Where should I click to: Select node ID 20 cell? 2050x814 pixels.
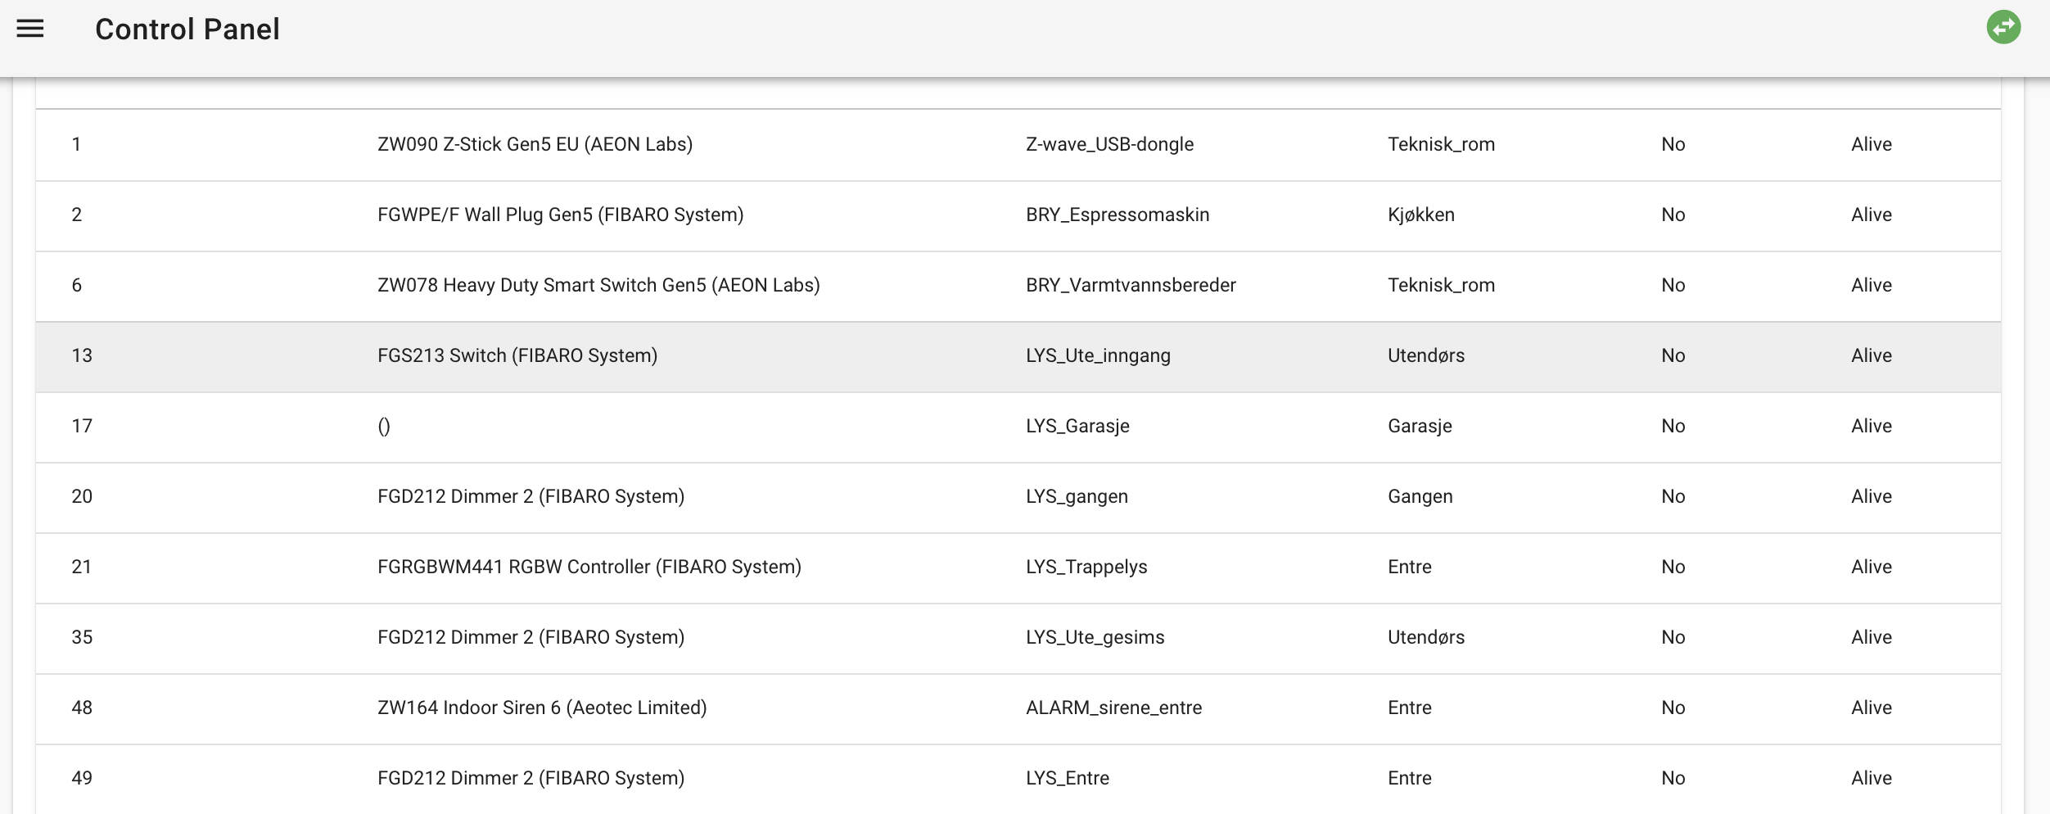[x=82, y=497]
